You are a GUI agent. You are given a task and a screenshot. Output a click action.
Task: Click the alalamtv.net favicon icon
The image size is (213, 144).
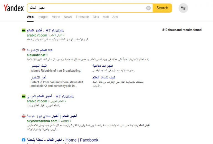[x=24, y=50]
